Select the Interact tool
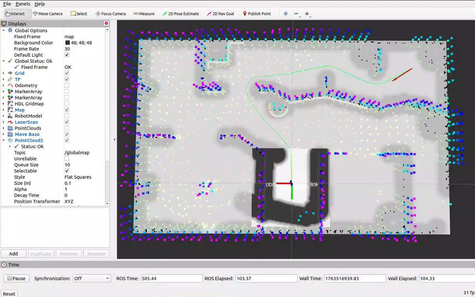475x297 pixels. [x=15, y=14]
